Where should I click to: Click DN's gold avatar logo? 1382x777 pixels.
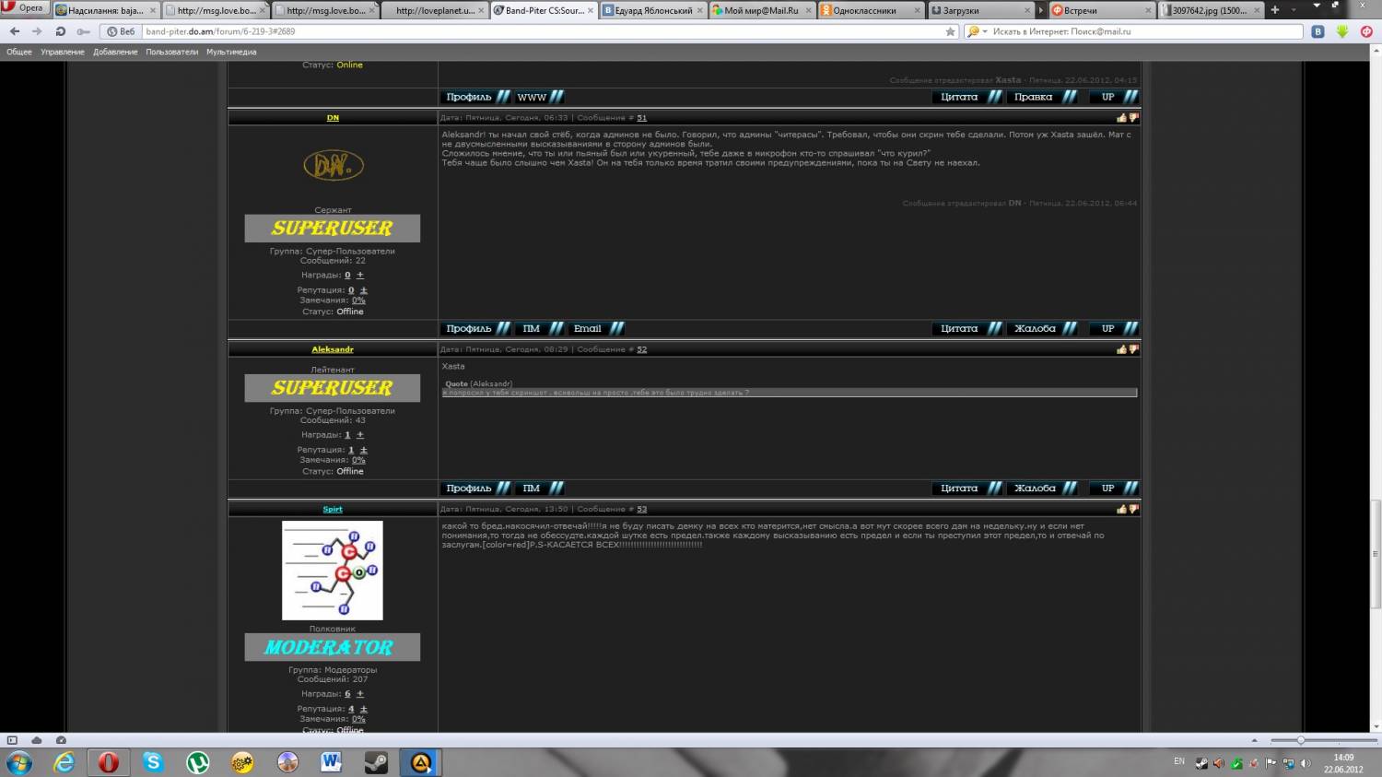(x=333, y=166)
